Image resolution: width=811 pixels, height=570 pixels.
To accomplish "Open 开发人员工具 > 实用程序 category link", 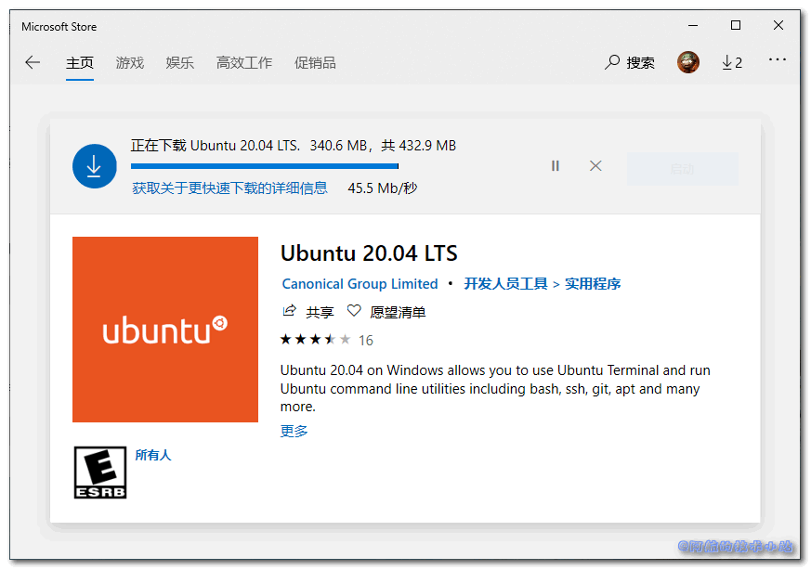I will point(542,284).
